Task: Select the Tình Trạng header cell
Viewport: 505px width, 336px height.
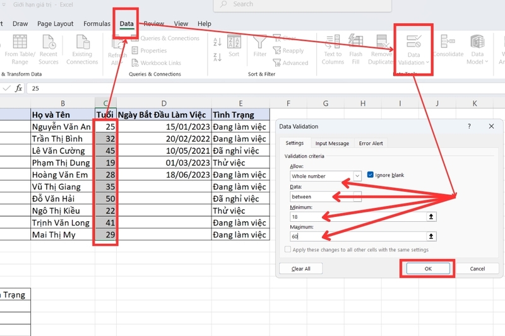Action: [241, 115]
